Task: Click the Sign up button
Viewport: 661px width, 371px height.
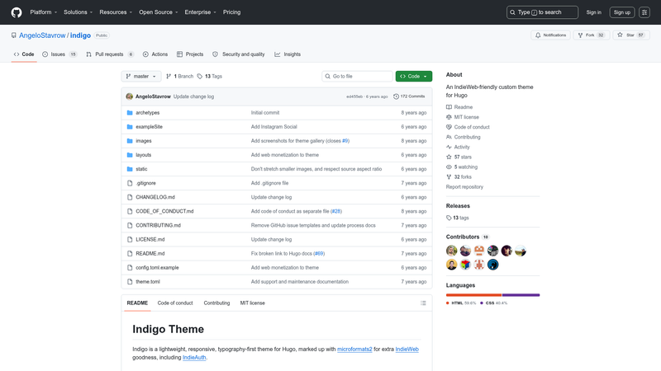Action: 622,12
